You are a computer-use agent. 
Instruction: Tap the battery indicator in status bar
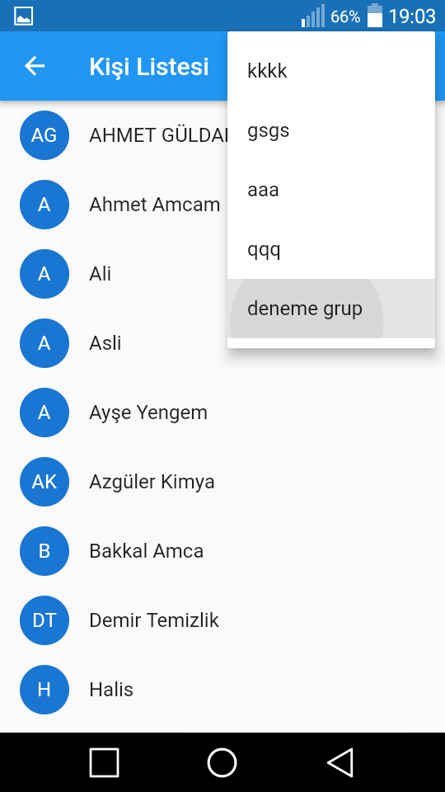click(x=375, y=16)
